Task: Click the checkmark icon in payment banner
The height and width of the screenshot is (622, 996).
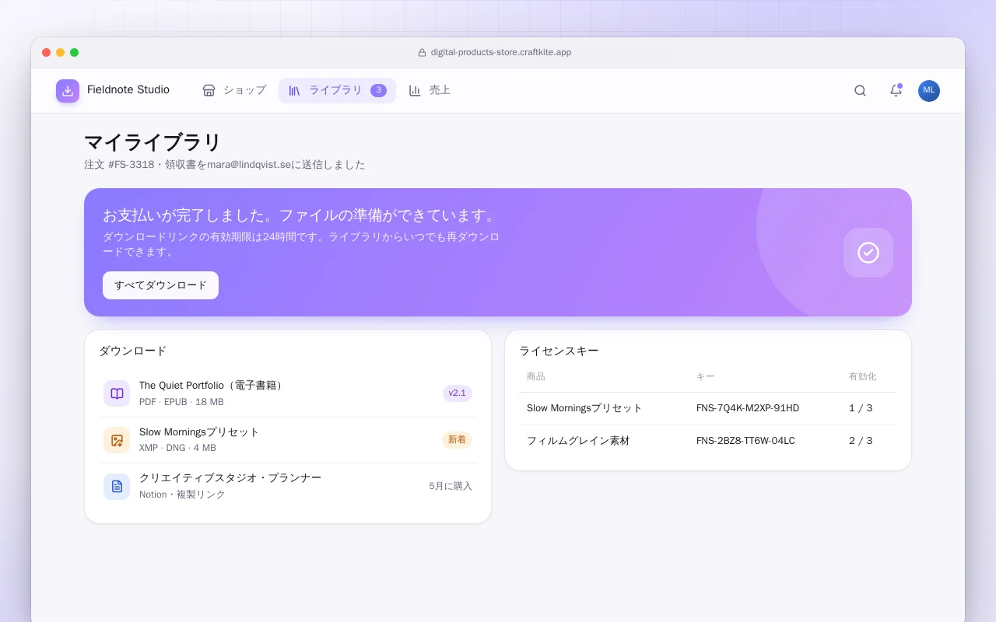Action: [x=868, y=253]
